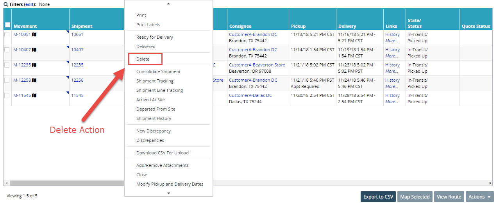The width and height of the screenshot is (497, 204).
Task: Check the box for movement M-10407
Action: 7,50
